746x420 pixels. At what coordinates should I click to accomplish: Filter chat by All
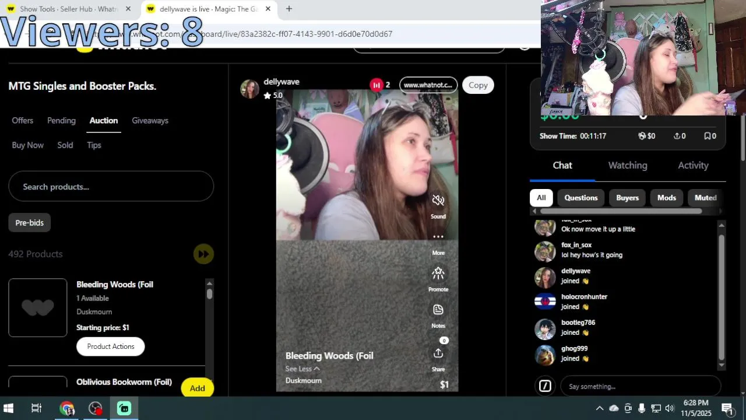click(541, 198)
